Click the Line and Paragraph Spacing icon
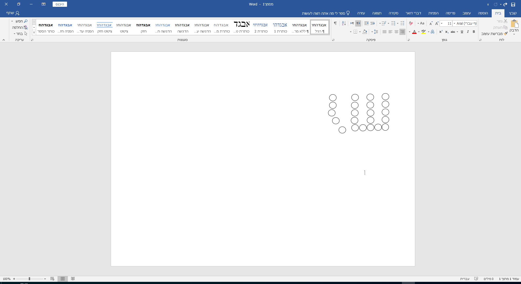 pyautogui.click(x=376, y=32)
